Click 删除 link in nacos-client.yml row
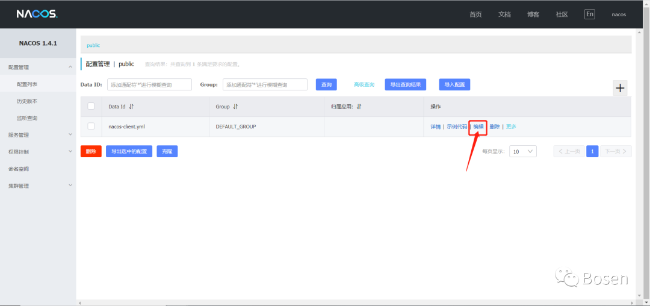Screen dimensions: 650x306 click(x=495, y=126)
